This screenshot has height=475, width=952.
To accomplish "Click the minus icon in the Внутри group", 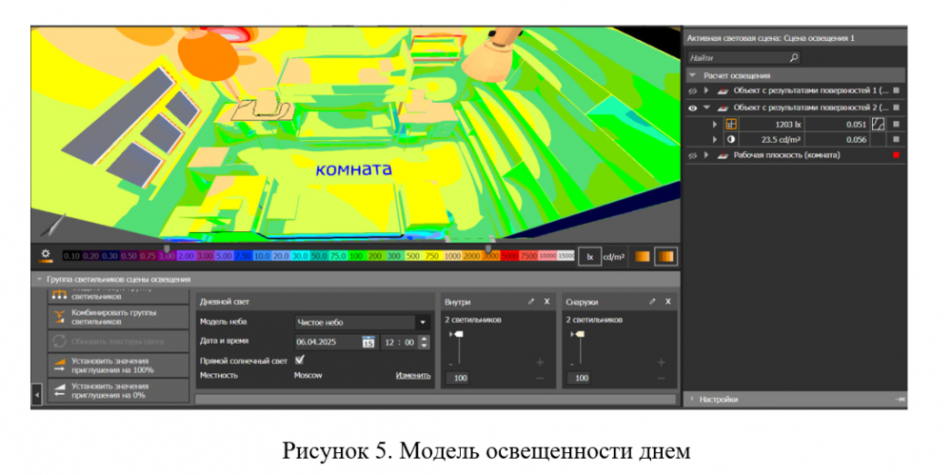I will (540, 379).
